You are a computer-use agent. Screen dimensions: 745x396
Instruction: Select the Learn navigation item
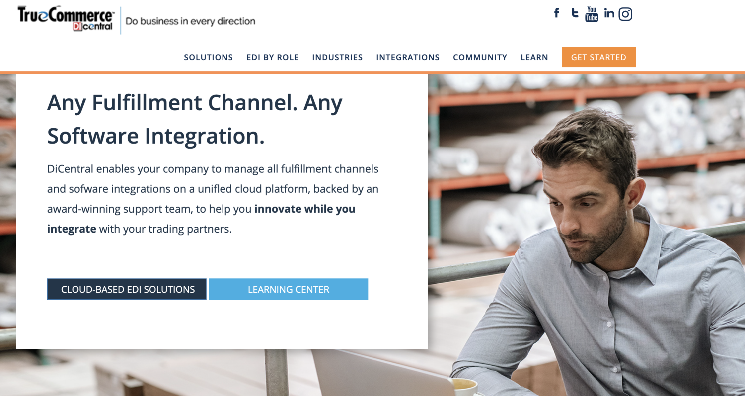click(534, 57)
